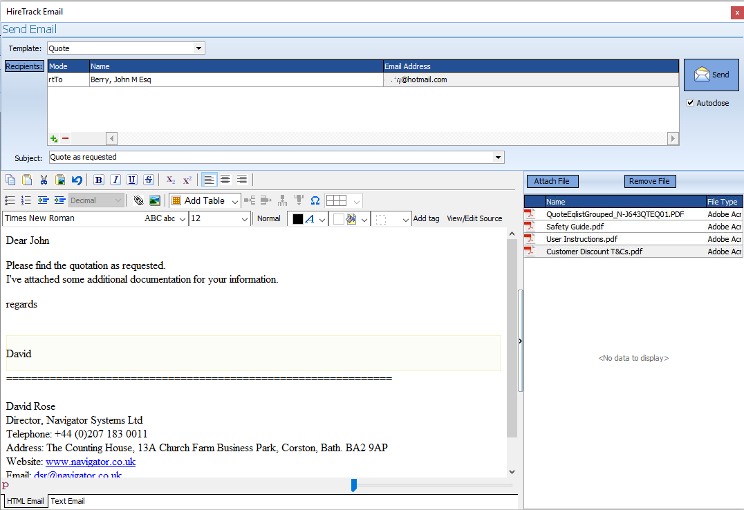
Task: Expand the Subject dropdown list
Action: pos(499,158)
